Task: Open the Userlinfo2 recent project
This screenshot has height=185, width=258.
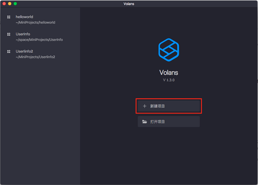Action: 40,54
